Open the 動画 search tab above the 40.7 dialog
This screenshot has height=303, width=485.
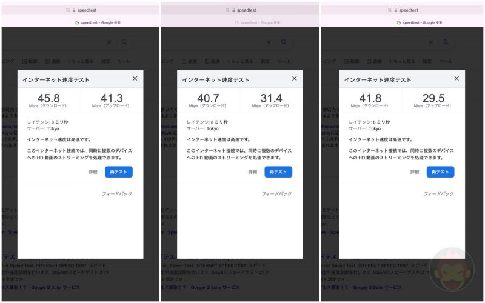[x=189, y=61]
